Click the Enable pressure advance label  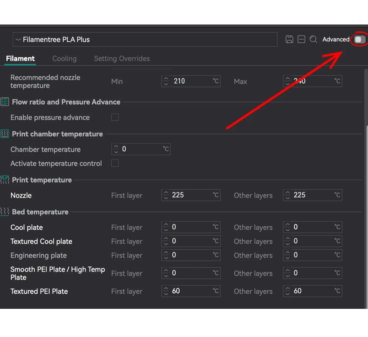point(50,117)
